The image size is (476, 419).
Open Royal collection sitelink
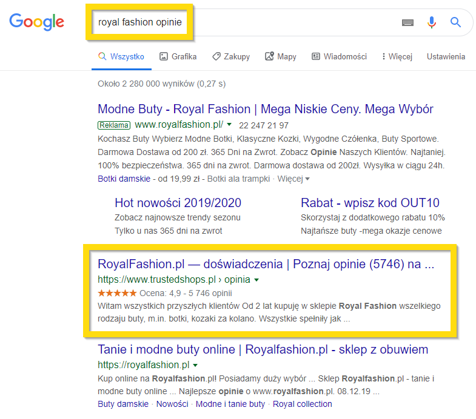303,404
